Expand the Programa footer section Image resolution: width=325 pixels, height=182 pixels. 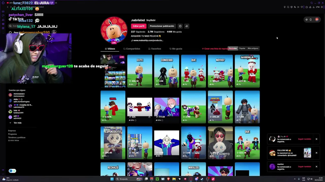click(x=12, y=134)
